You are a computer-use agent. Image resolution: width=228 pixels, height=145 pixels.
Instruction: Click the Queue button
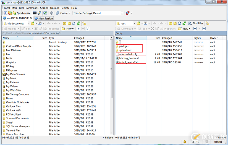[62, 13]
